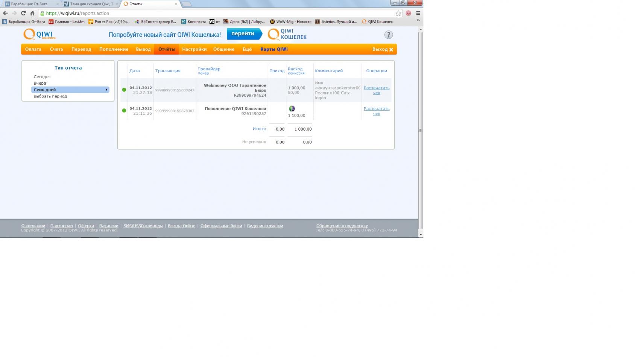Image resolution: width=635 pixels, height=357 pixels.
Task: Open the Chrome menu icon
Action: point(418,13)
